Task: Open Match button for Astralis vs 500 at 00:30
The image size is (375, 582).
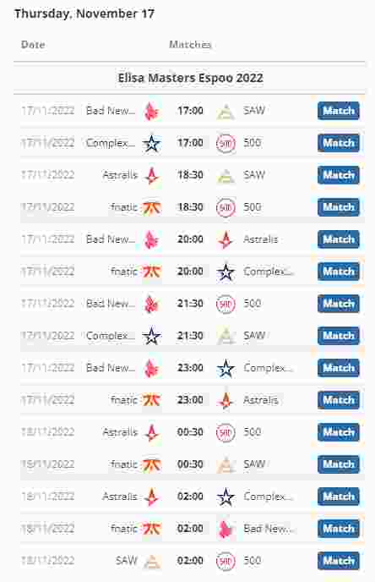Action: (339, 432)
